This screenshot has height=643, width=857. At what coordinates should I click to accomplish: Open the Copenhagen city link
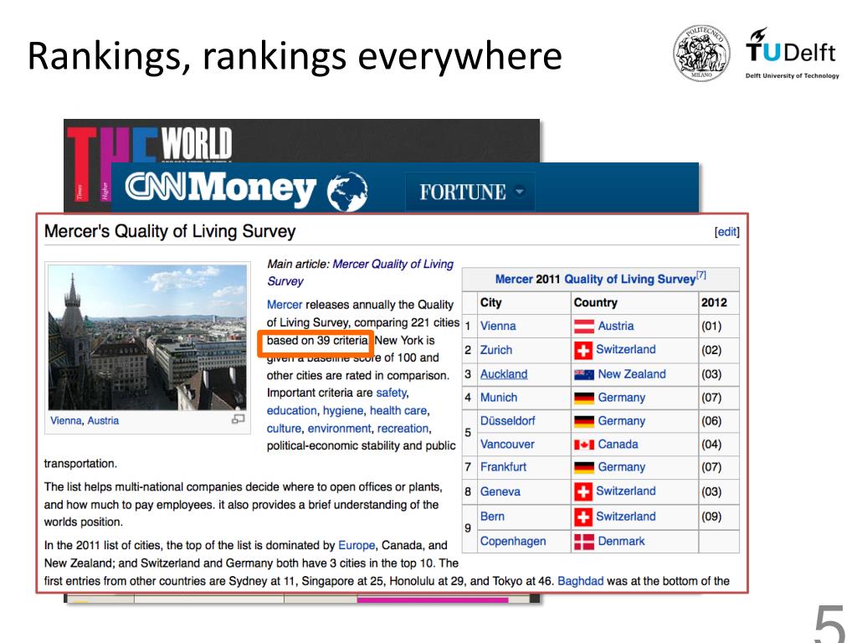[513, 541]
